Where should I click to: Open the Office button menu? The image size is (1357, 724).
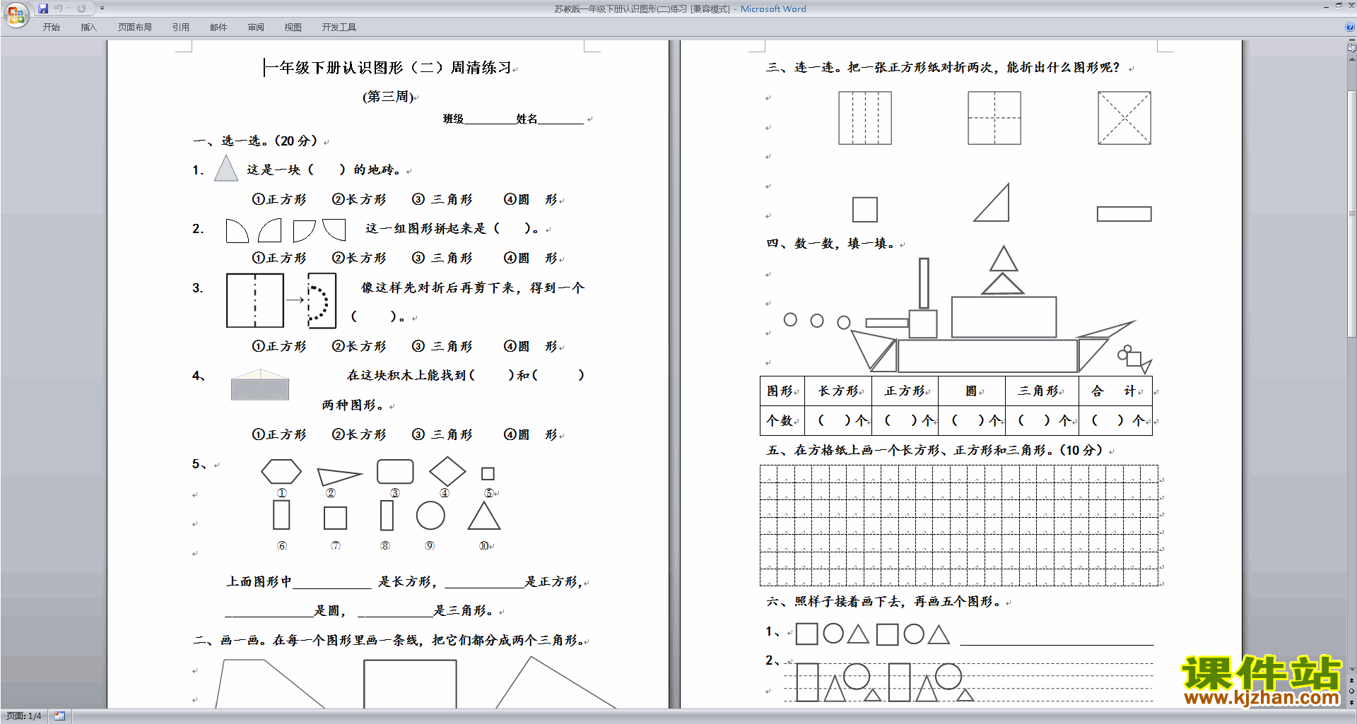[16, 14]
